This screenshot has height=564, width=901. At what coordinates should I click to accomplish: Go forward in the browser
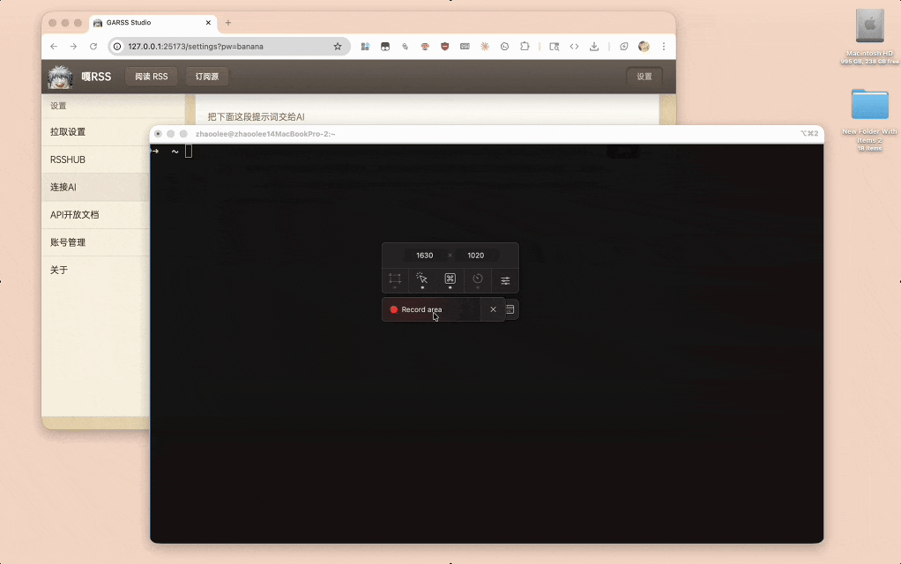73,47
